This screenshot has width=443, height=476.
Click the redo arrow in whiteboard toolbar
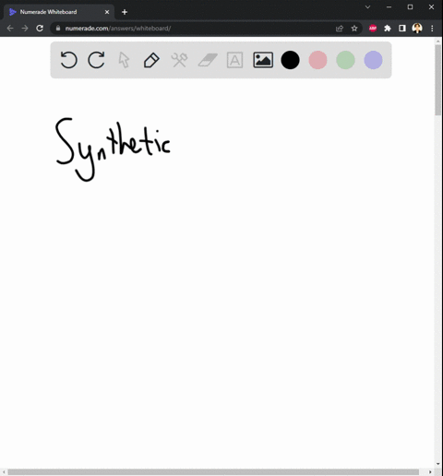tap(96, 60)
